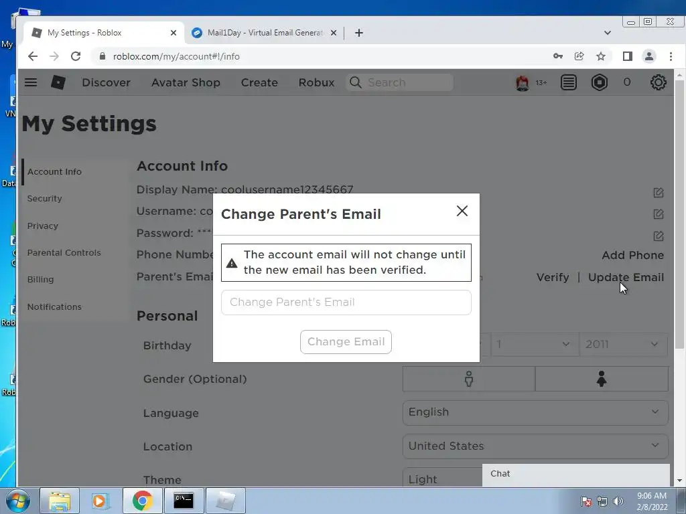This screenshot has width=686, height=514.
Task: Open a new browser tab
Action: pos(359,33)
